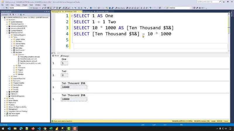The image size is (234, 131).
Task: Expand the WideWorldImporters database node
Action: point(7,96)
